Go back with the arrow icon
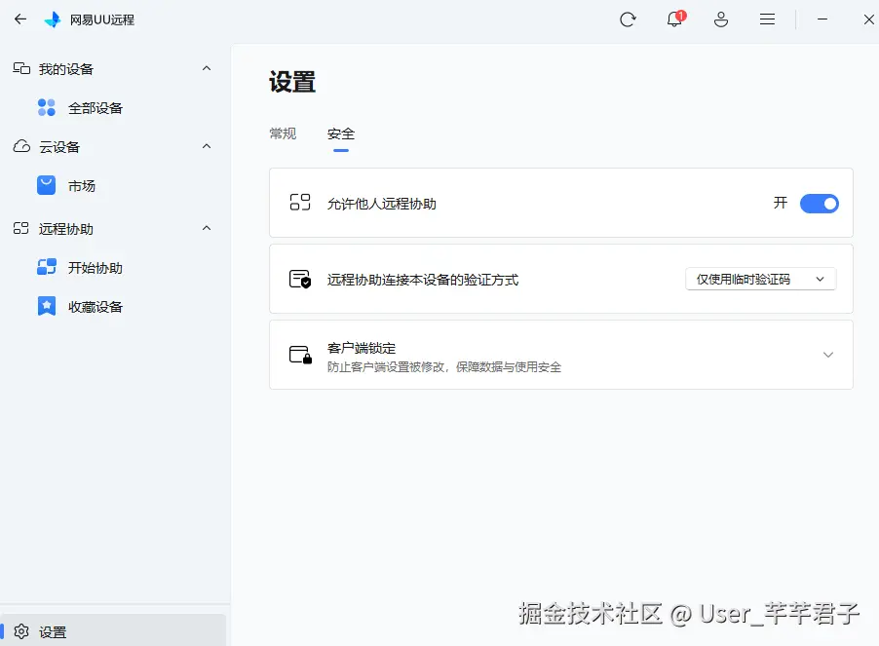The height and width of the screenshot is (646, 879). (20, 19)
